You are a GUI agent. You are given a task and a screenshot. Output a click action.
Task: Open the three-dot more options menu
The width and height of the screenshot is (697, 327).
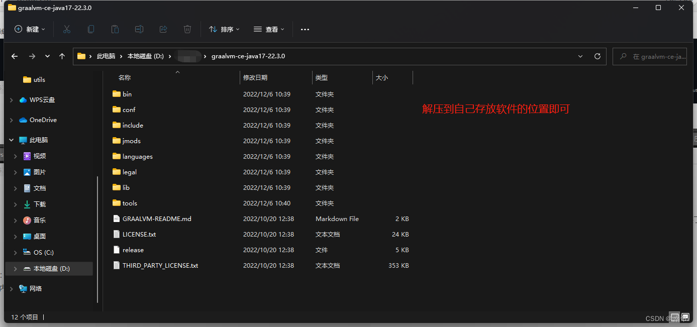[305, 30]
